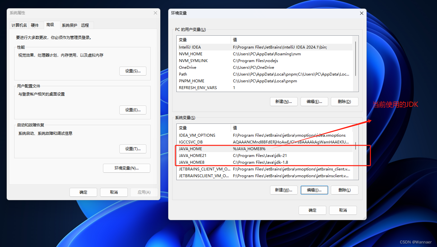Close the 系统属性 window
The width and height of the screenshot is (437, 247).
155,13
